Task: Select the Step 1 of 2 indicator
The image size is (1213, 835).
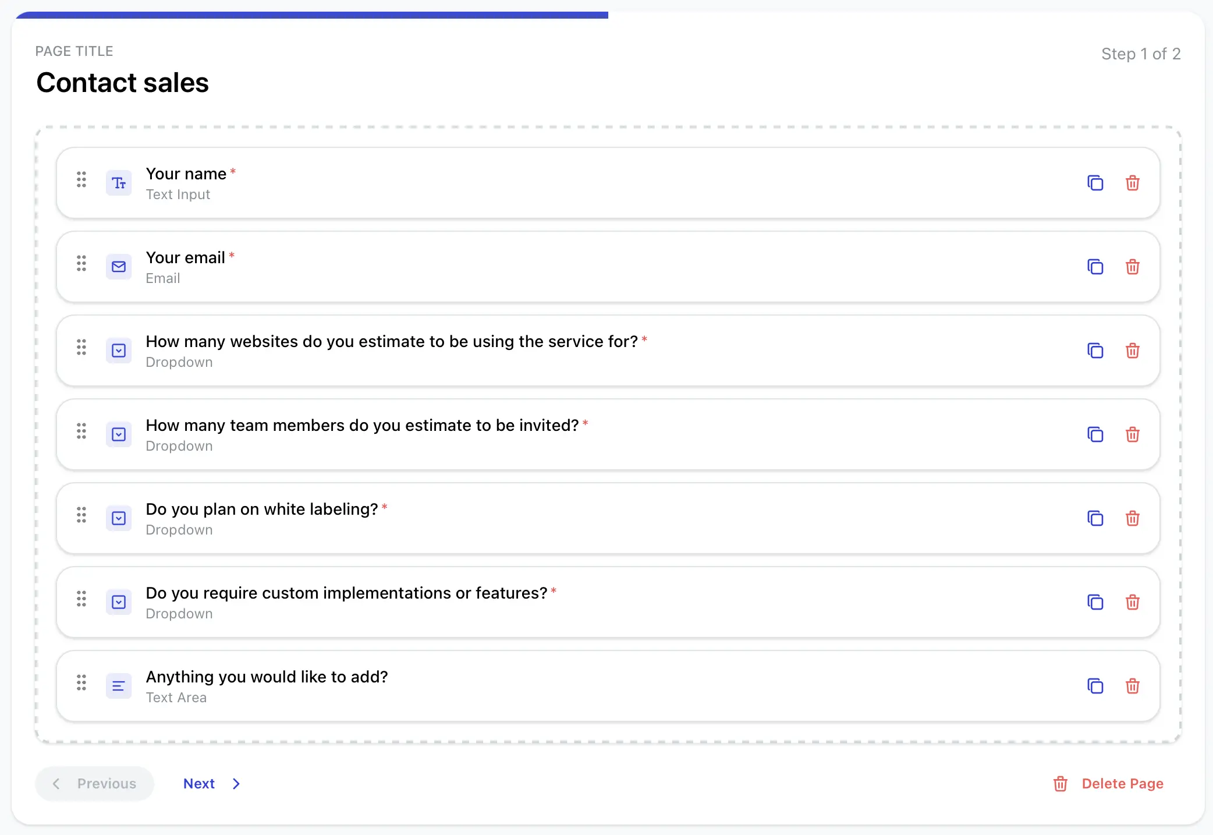Action: point(1141,54)
